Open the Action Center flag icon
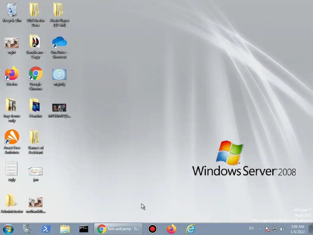This screenshot has height=235, width=313. [267, 229]
